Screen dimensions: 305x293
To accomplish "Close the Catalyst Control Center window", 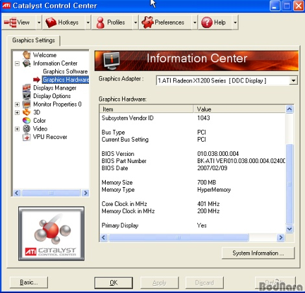I will click(299, 6).
